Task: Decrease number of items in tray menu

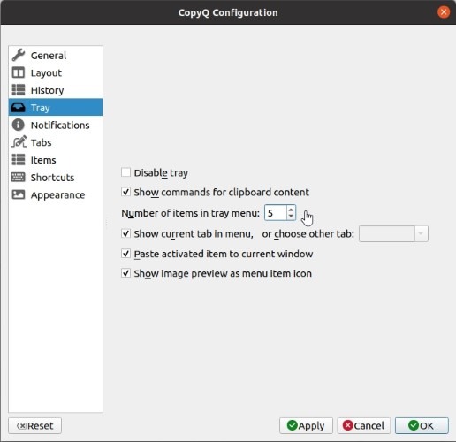Action: point(291,216)
